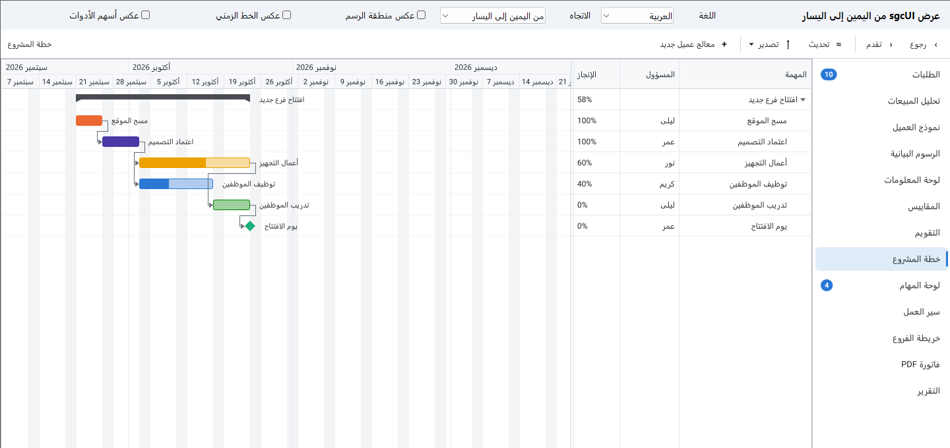Select تدريب الموظفين in the task grid
Image resolution: width=950 pixels, height=448 pixels.
745,205
